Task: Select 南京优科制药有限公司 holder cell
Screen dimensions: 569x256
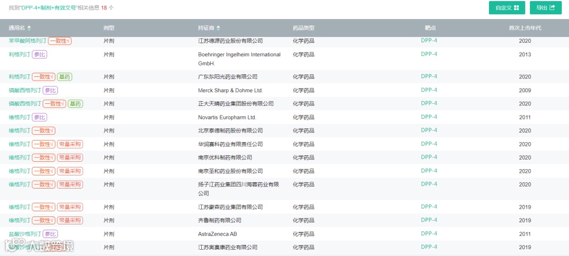Action: click(x=225, y=157)
